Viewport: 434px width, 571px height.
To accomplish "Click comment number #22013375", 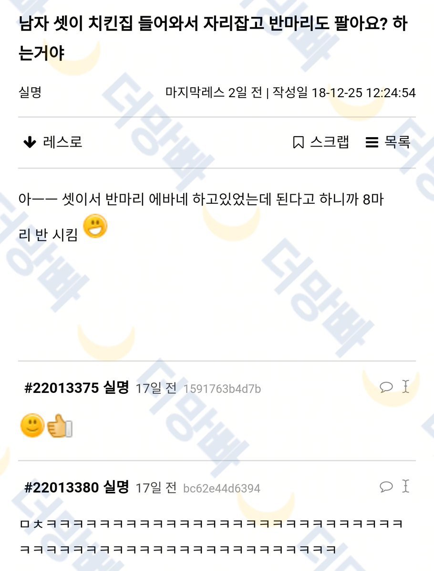I will click(62, 388).
